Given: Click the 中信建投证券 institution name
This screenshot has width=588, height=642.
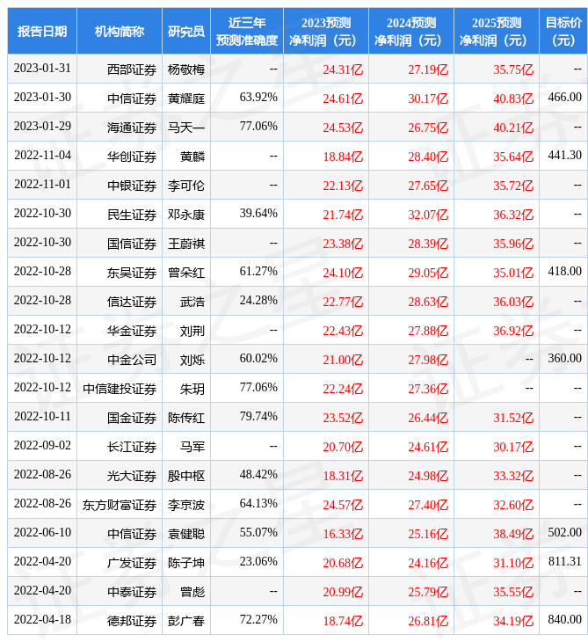Looking at the screenshot, I should tap(120, 389).
